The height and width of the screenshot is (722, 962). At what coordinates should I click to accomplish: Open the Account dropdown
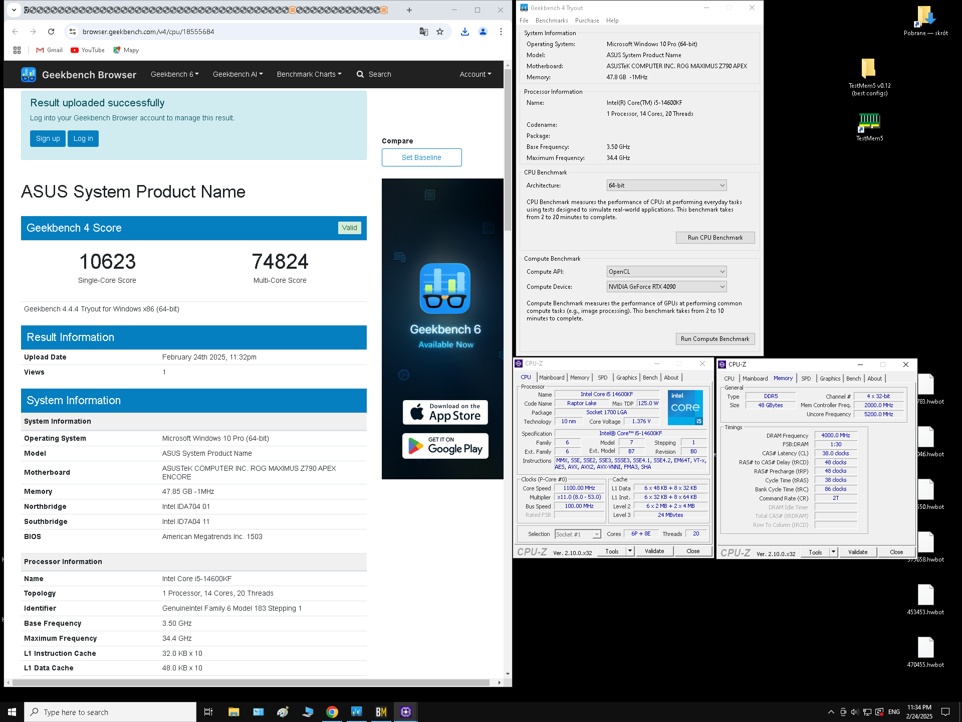tap(475, 74)
